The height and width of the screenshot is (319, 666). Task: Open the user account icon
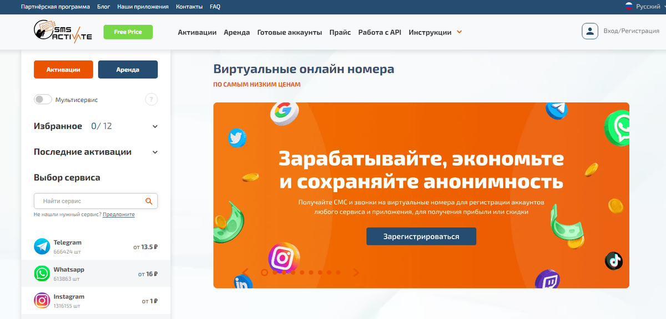pyautogui.click(x=590, y=31)
